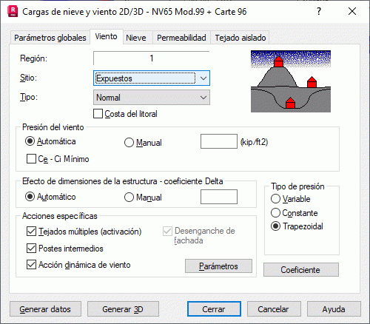The image size is (370, 324).
Task: Click the question mark help icon
Action: click(x=319, y=11)
